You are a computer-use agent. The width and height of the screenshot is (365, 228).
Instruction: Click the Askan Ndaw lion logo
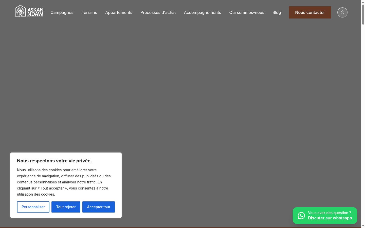[29, 11]
